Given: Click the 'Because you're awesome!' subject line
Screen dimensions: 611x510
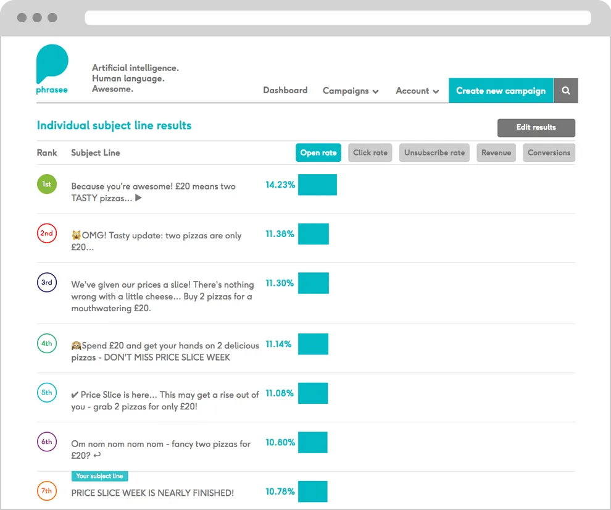Looking at the screenshot, I should (153, 192).
